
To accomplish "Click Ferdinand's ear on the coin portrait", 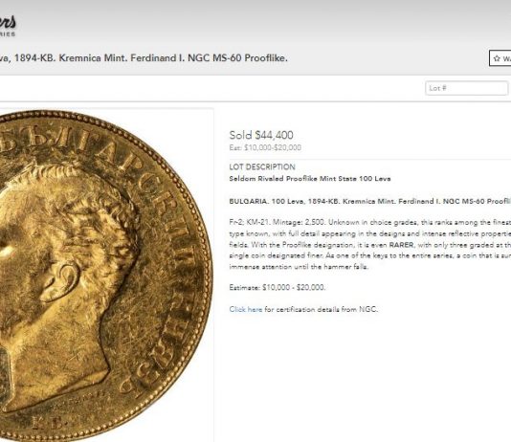I will coord(62,281).
